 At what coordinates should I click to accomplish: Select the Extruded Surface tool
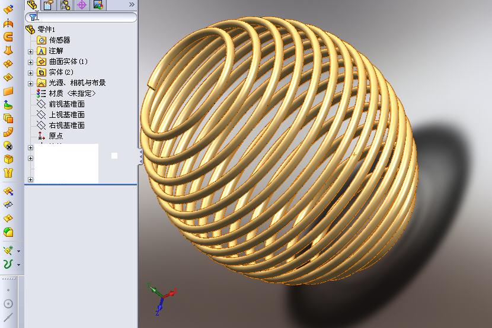click(8, 9)
